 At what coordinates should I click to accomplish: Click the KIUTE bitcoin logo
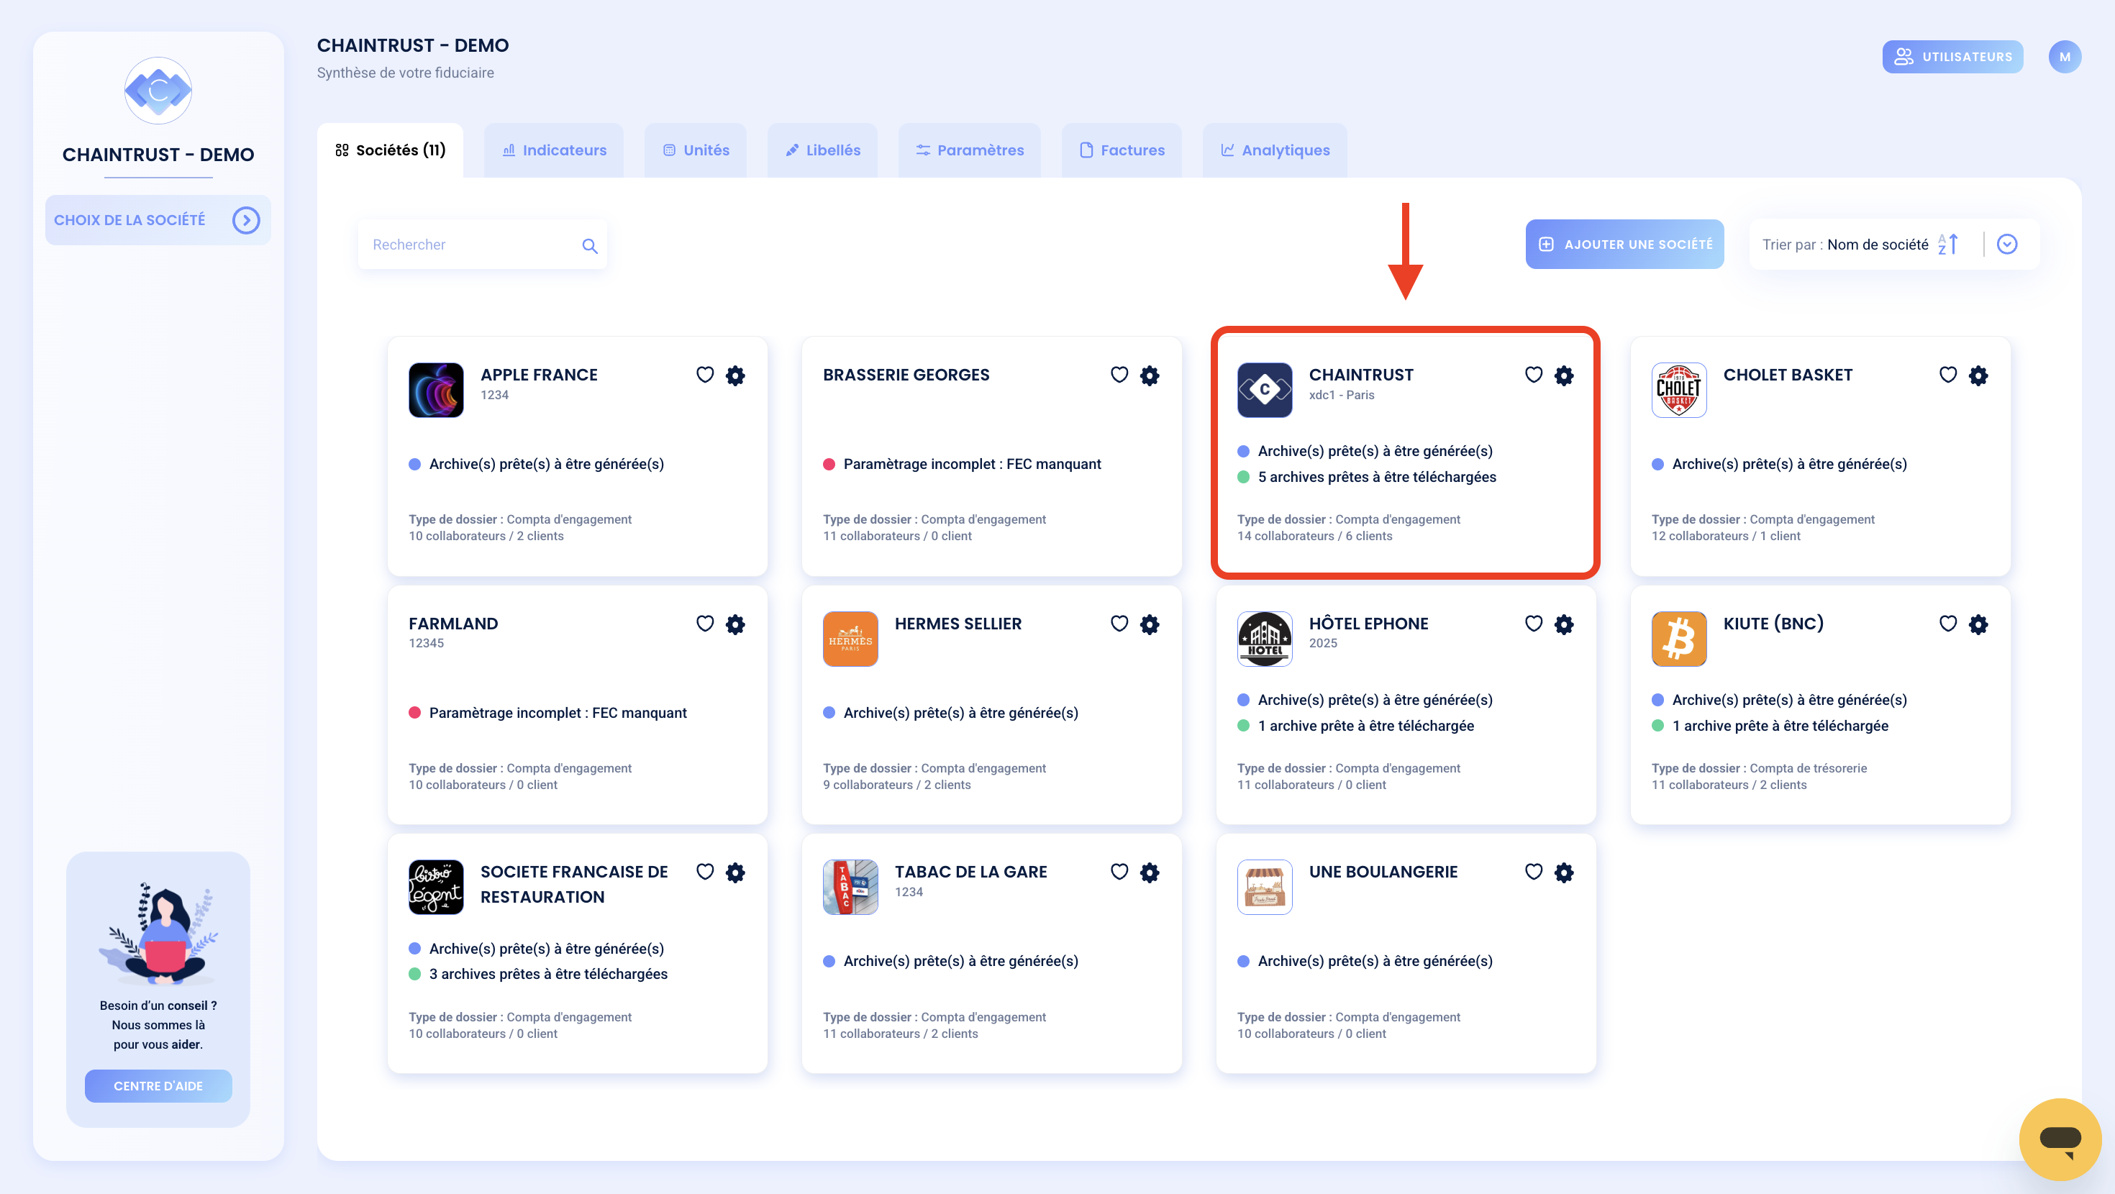(x=1679, y=639)
